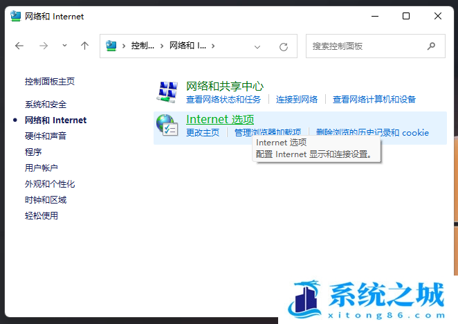The height and width of the screenshot is (324, 458).
Task: Open the recent locations dropdown arrow
Action: click(x=64, y=45)
